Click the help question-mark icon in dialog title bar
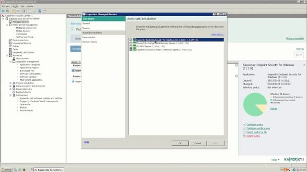Viewport: 307px width, 172px height. pyautogui.click(x=214, y=14)
